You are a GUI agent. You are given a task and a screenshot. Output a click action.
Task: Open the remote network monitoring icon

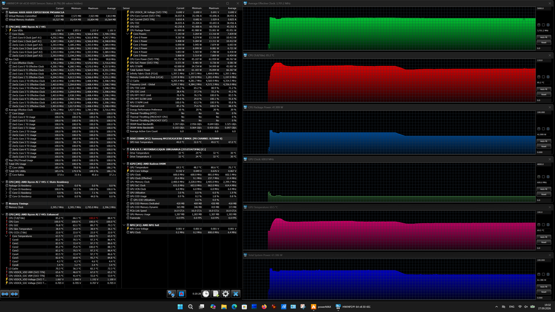coord(171,294)
